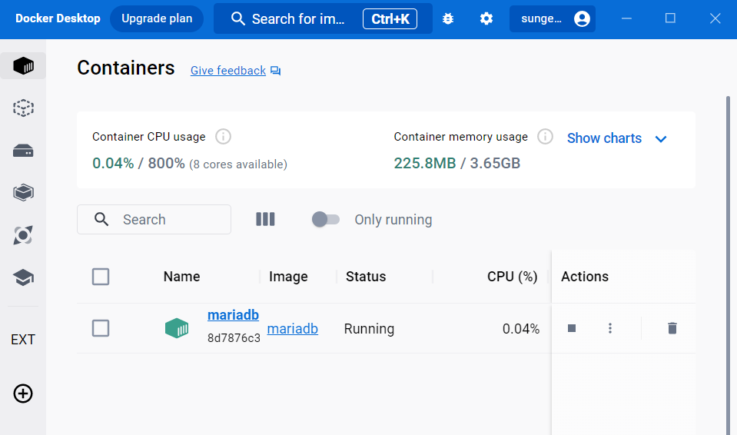Screen dimensions: 737x435
Task: Click the account avatar icon
Action: (x=582, y=18)
